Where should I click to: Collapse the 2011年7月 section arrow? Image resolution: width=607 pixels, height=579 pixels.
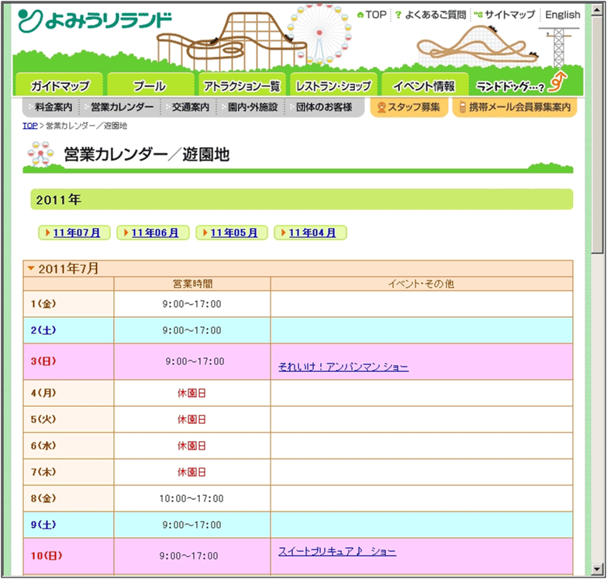click(x=31, y=269)
